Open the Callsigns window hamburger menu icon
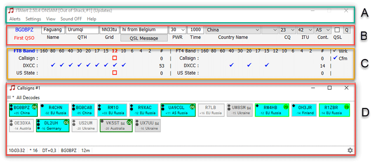 pos(9,97)
